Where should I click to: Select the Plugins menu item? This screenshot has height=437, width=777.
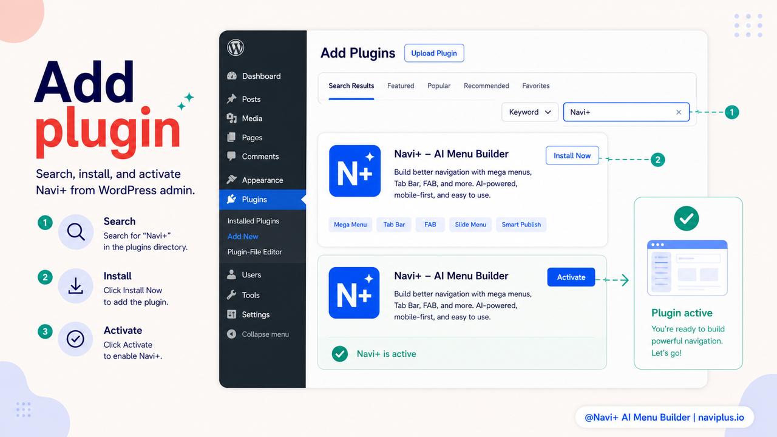(x=262, y=199)
